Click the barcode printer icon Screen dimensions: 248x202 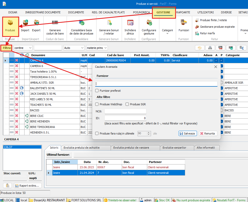(x=220, y=48)
